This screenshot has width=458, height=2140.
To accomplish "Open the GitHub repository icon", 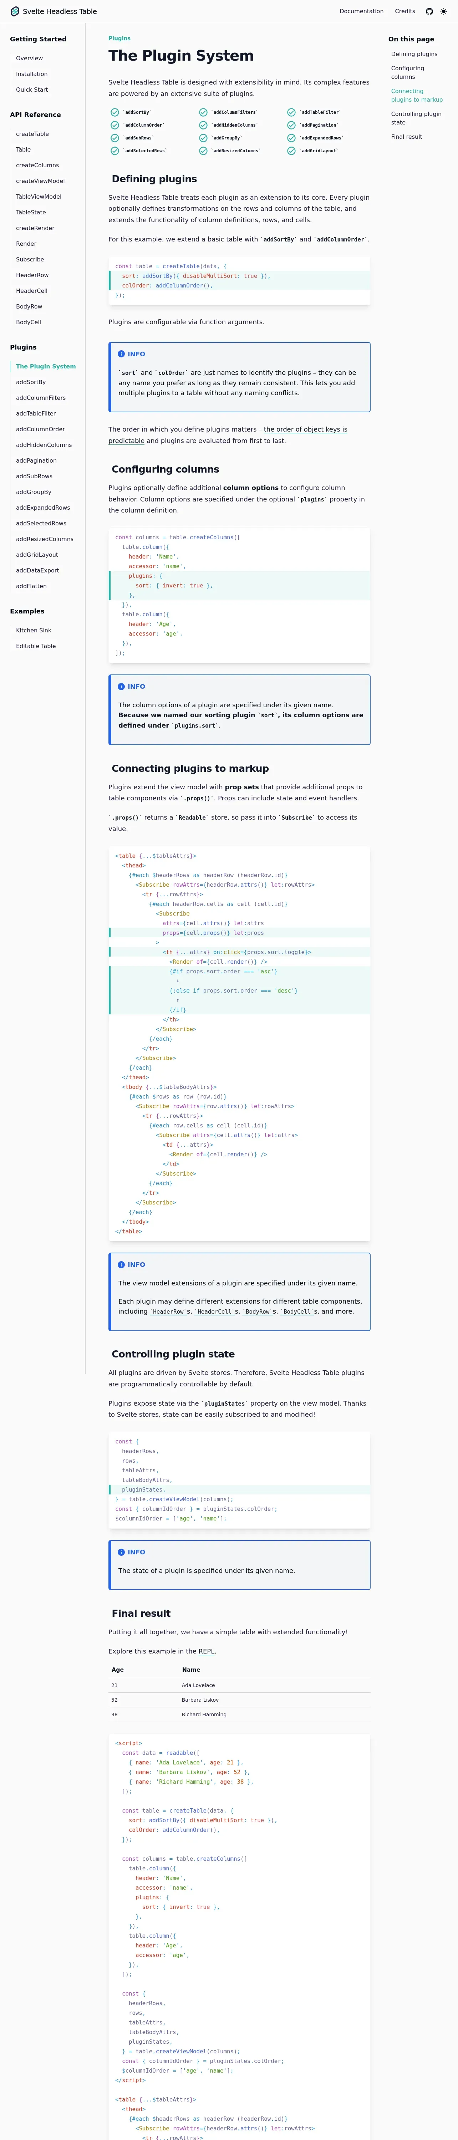I will (430, 12).
